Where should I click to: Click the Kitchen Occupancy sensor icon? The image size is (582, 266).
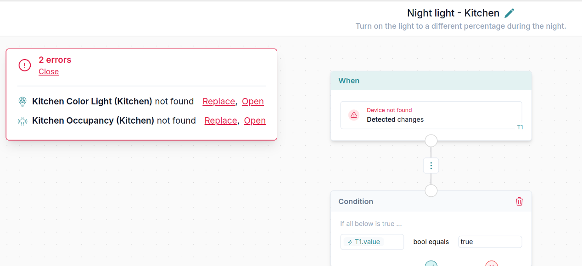pos(22,121)
